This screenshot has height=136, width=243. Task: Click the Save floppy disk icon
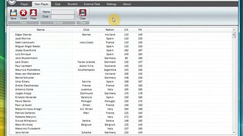tap(13, 13)
